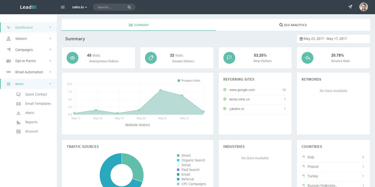Open the user avatar profile picture
Screen dimensions: 375x187
[364, 7]
